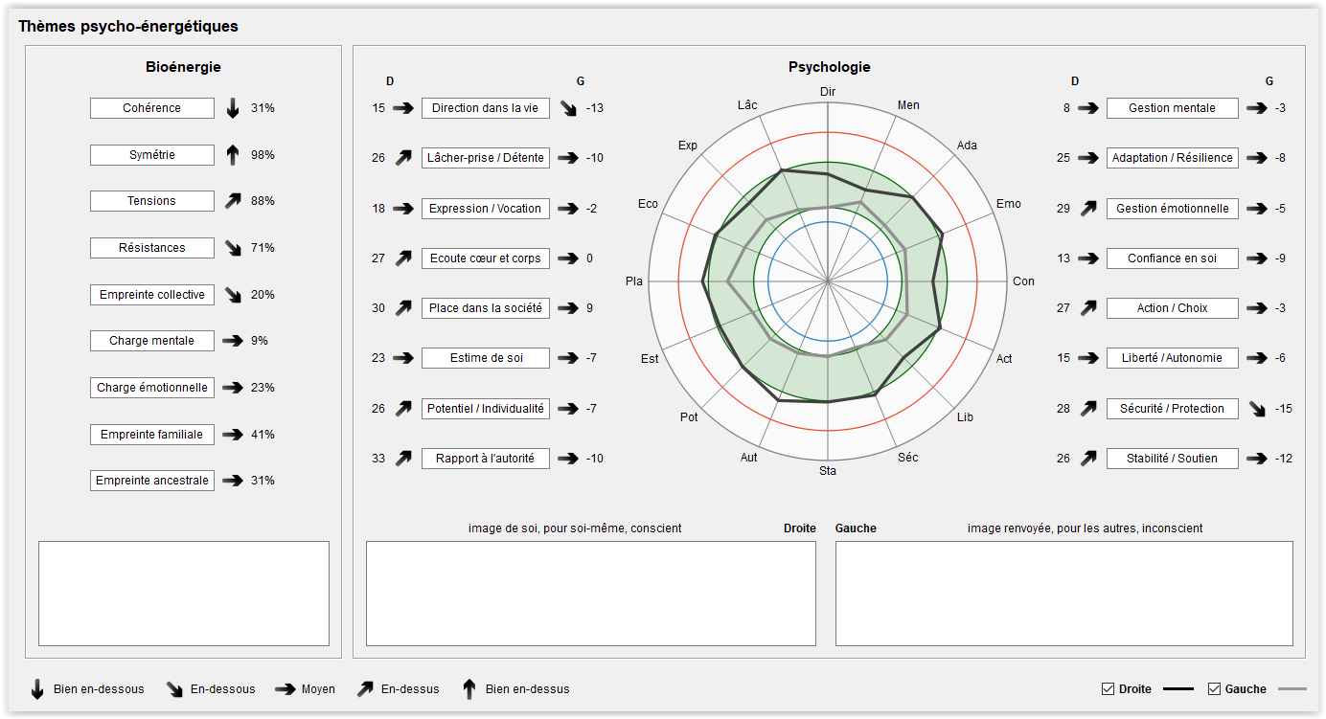Click the center of the radar chart
The width and height of the screenshot is (1326, 719).
point(828,281)
